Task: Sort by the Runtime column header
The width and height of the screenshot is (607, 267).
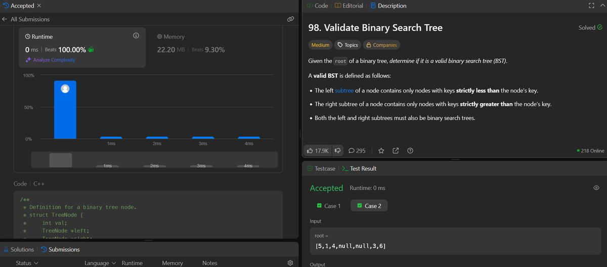Action: (132, 263)
